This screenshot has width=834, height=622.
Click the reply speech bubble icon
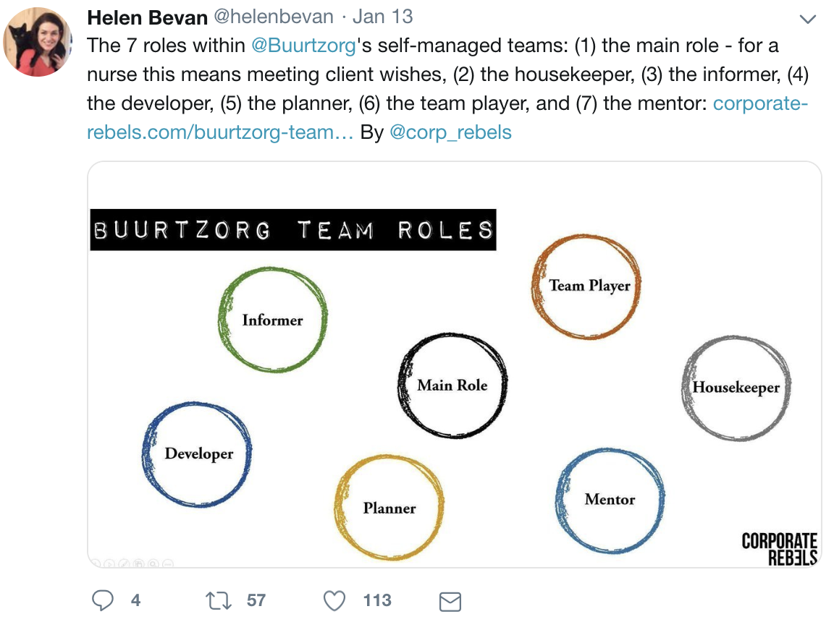tap(102, 600)
